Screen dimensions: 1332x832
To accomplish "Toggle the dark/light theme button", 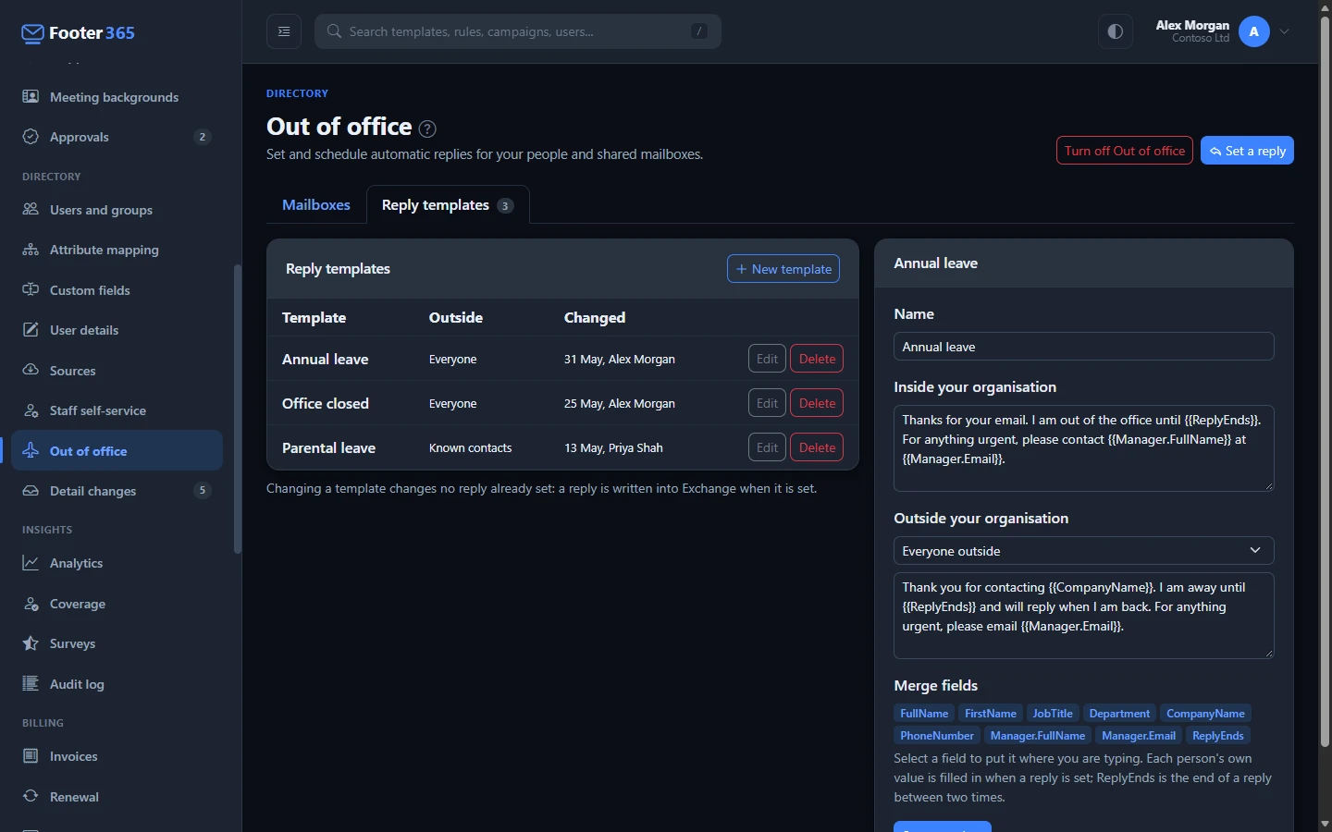I will tap(1116, 31).
